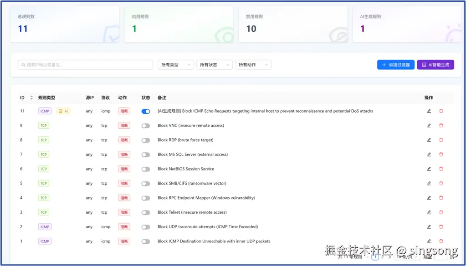
Task: Disable the AI-generated ICMP Echo rule toggle
Action: tap(146, 111)
